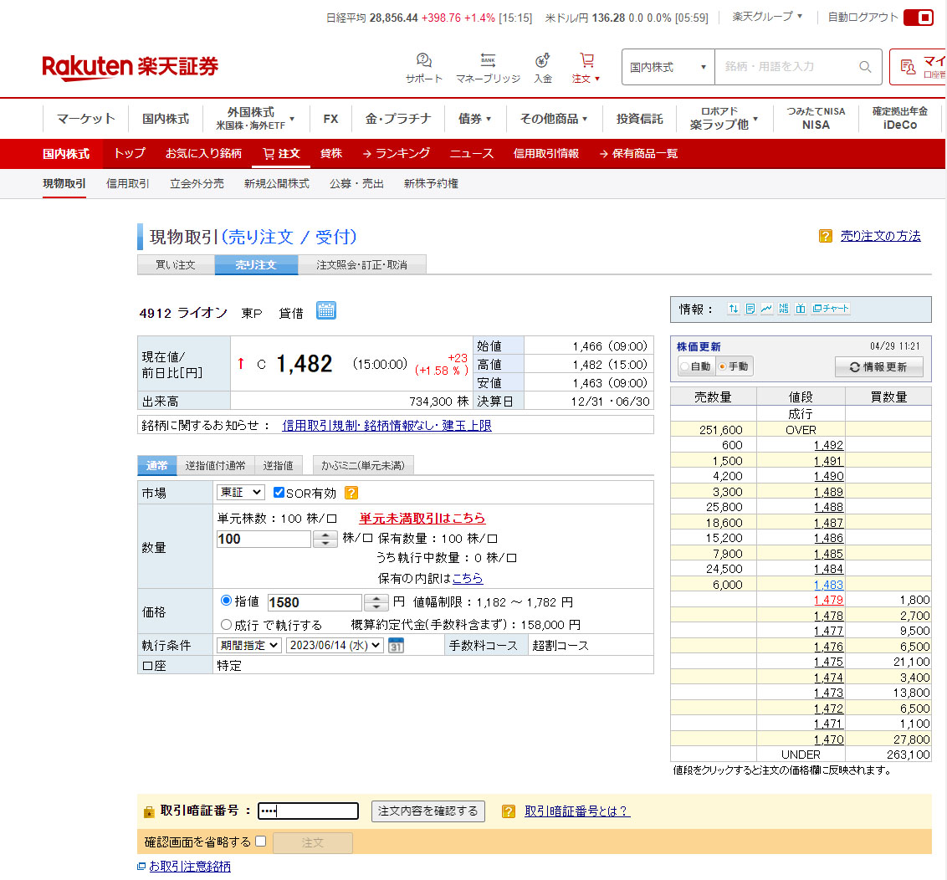Click the 取引暗証番号 password field
The image size is (947, 880).
(x=308, y=811)
